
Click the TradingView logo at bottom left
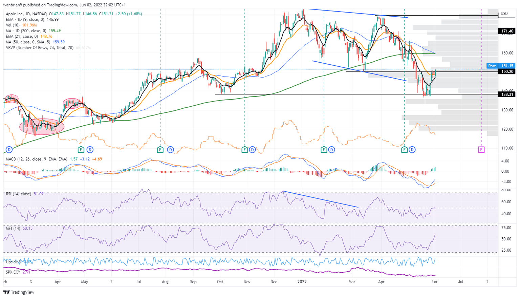pos(19,292)
